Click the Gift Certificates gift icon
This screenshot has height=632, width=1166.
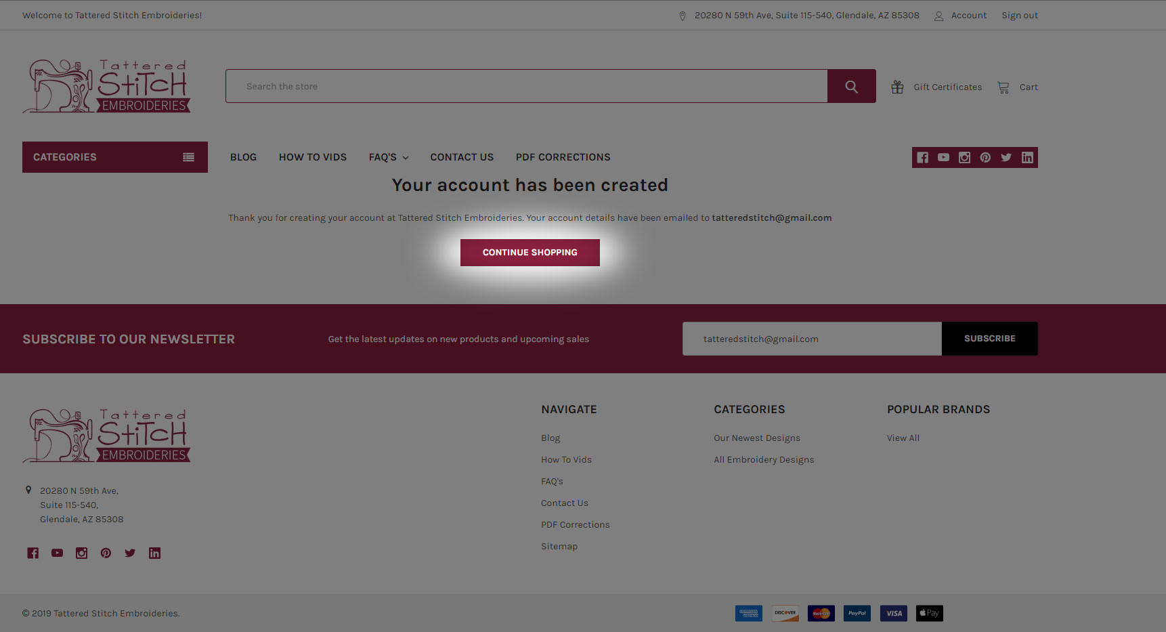click(897, 87)
